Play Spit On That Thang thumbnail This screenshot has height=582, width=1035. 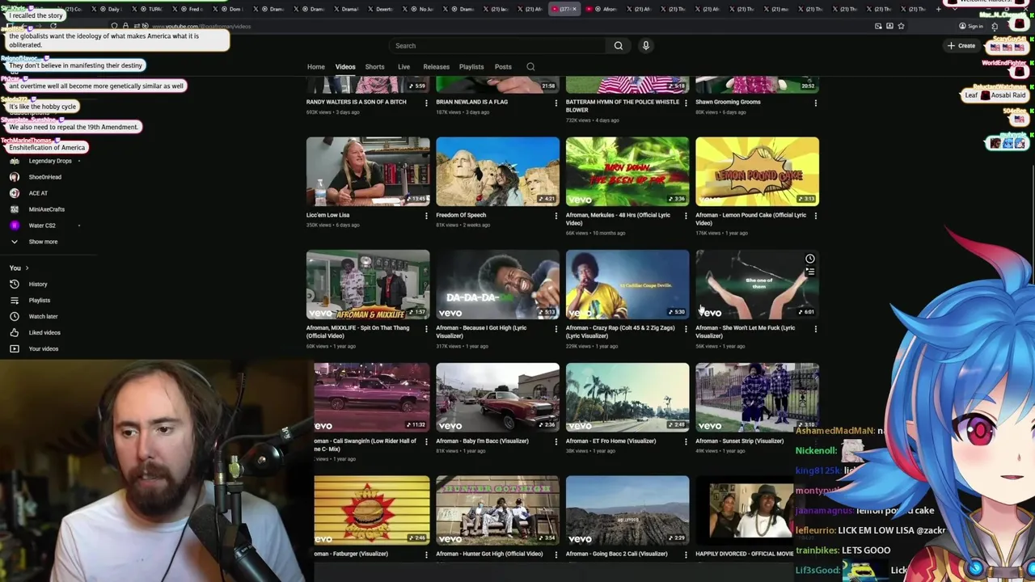368,285
